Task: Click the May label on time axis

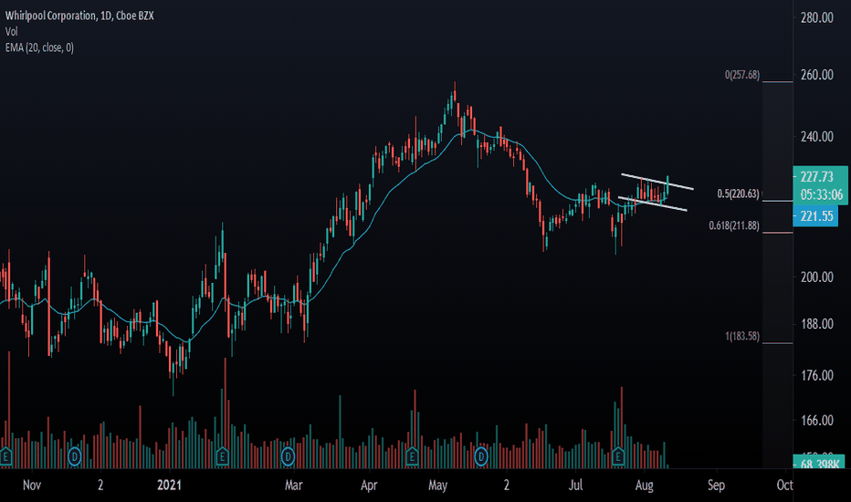Action: [x=437, y=486]
